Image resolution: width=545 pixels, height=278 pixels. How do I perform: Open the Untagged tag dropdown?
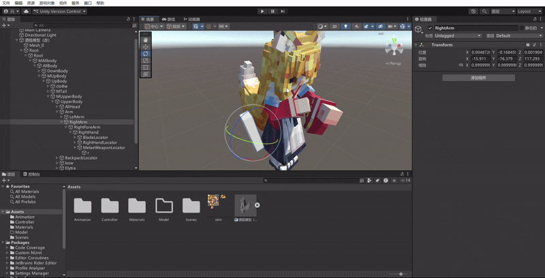pyautogui.click(x=458, y=35)
